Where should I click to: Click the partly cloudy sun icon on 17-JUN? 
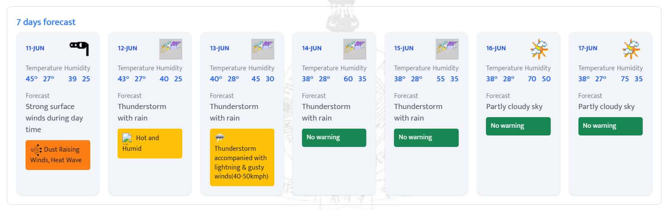coord(631,49)
